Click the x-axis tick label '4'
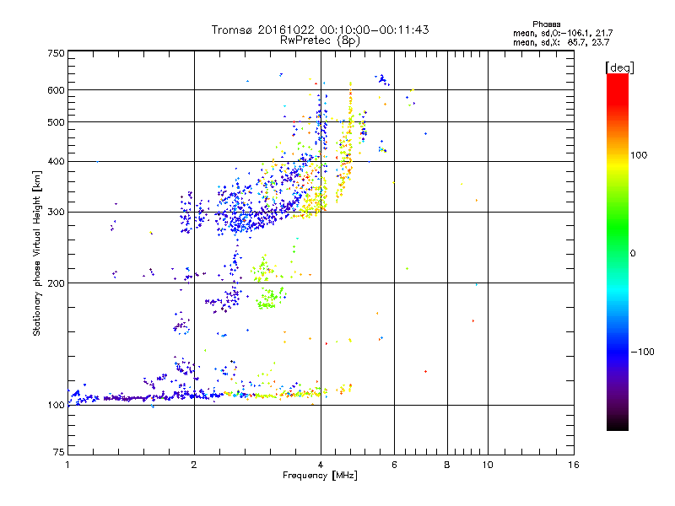The width and height of the screenshot is (675, 506). coord(321,465)
